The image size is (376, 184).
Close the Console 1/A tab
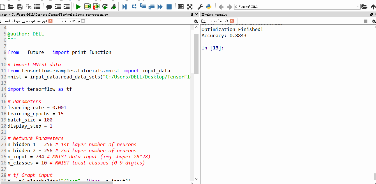coord(232,21)
